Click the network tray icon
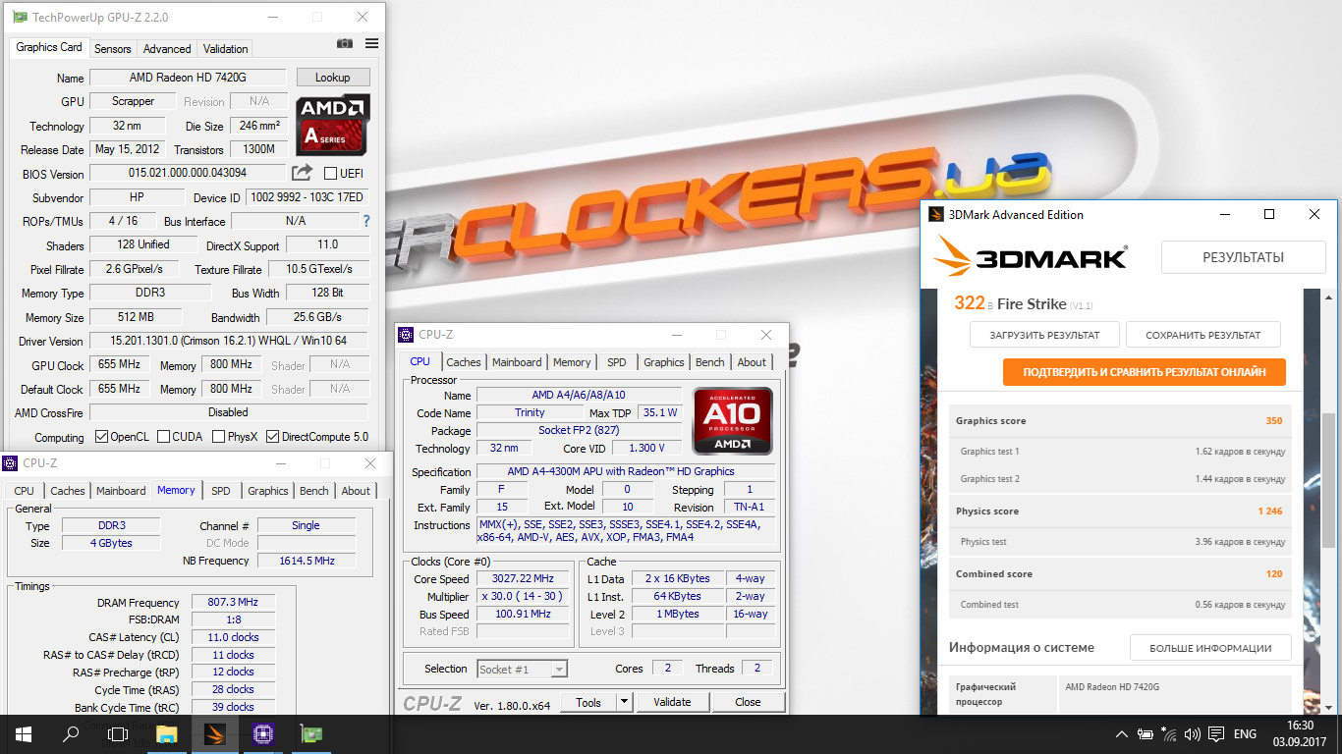1342x754 pixels. coord(1169,734)
